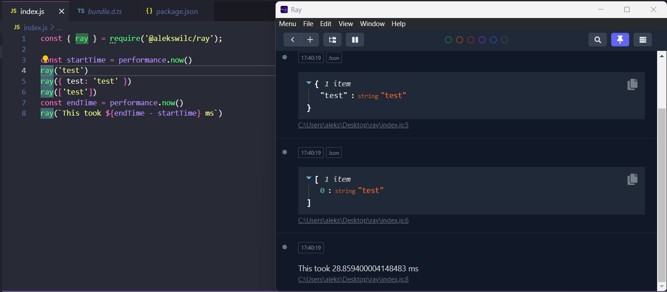
Task: Click Ray scrollbar up arrow
Action: coord(662,55)
